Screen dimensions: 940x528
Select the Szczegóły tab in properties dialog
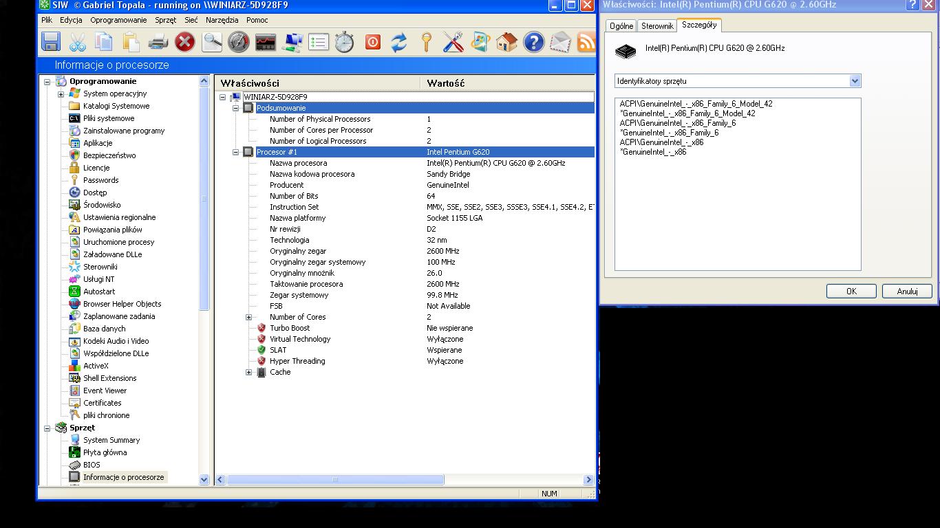coord(699,25)
